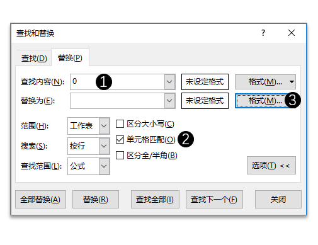
Task: Open the arrow beside the top 格式(M) button
Action: 292,82
